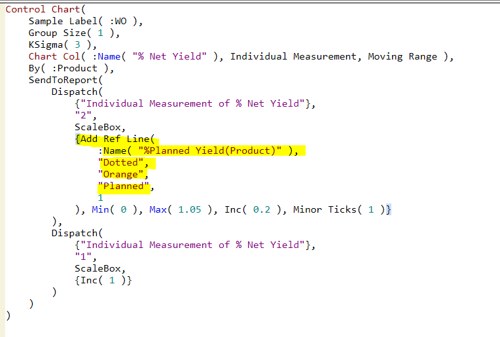Viewport: 500px width, 337px height.
Task: Click the "By( :Product )," line
Action: click(x=71, y=69)
